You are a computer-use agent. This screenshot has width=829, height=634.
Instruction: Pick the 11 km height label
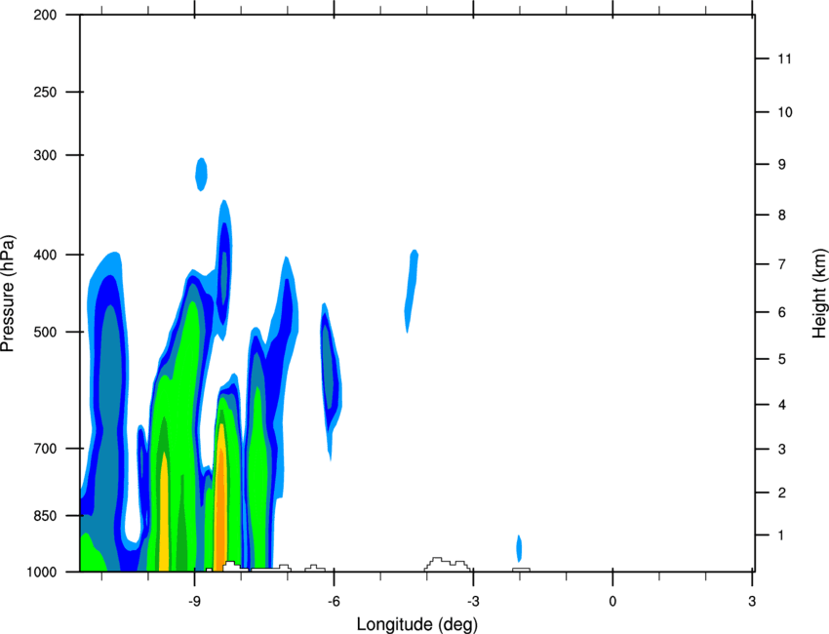[x=784, y=59]
